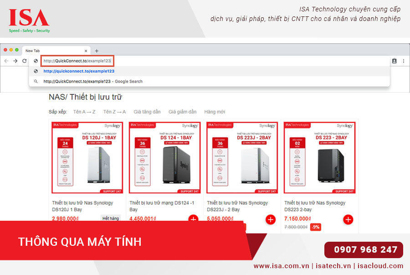Click the -9% discount badge
Image resolution: width=410 pixels, height=275 pixels.
click(x=316, y=227)
